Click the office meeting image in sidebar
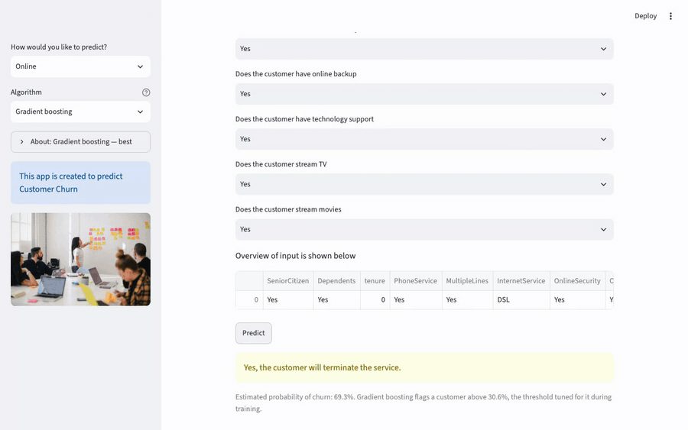The width and height of the screenshot is (688, 430). (x=80, y=259)
